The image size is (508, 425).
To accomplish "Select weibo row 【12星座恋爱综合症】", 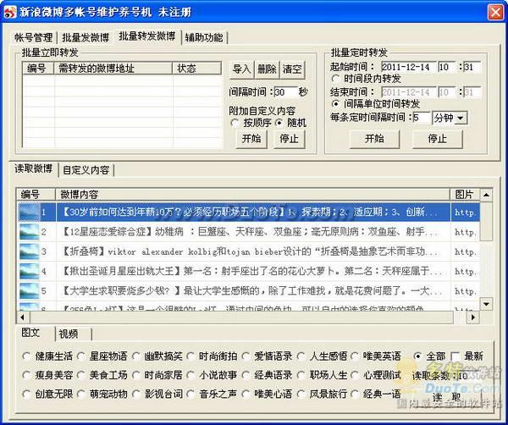I will (248, 232).
